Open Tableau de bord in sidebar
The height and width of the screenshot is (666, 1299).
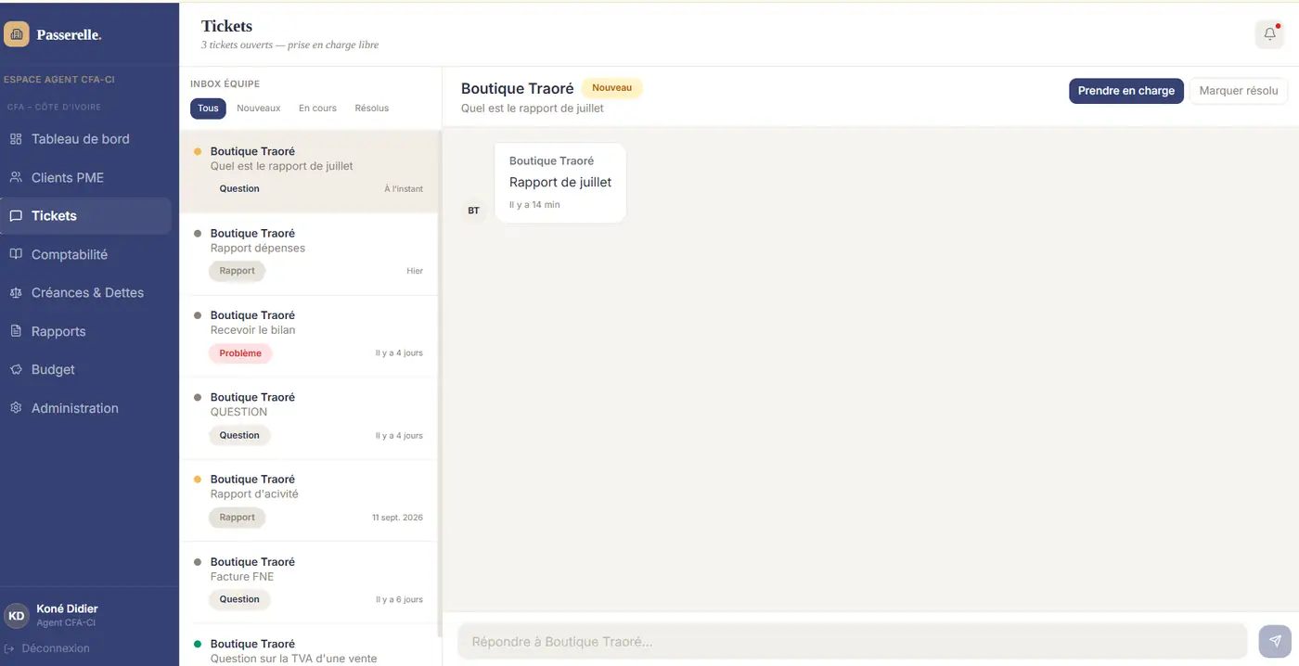[x=85, y=139]
